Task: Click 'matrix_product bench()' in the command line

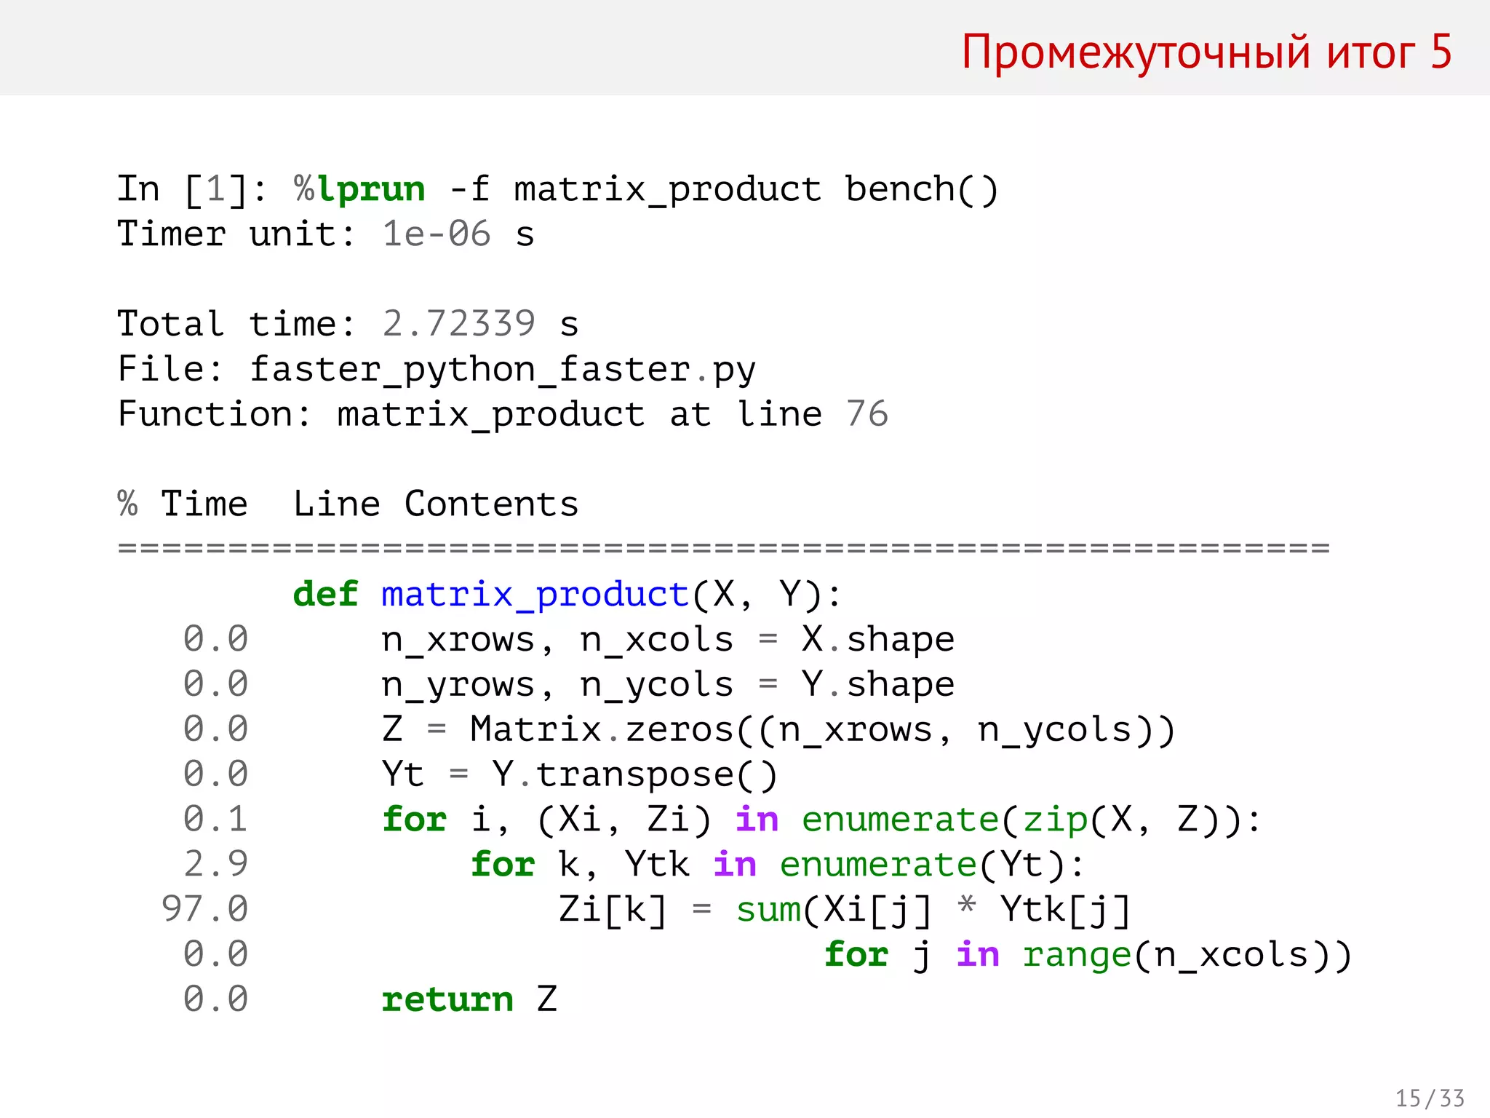Action: 756,191
